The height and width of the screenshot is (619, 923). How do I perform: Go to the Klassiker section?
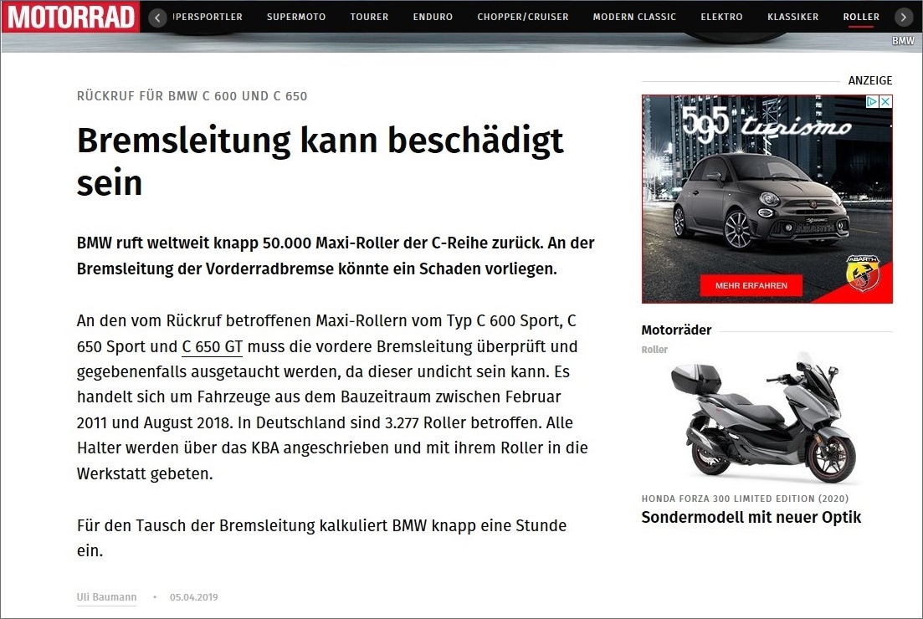pyautogui.click(x=793, y=17)
